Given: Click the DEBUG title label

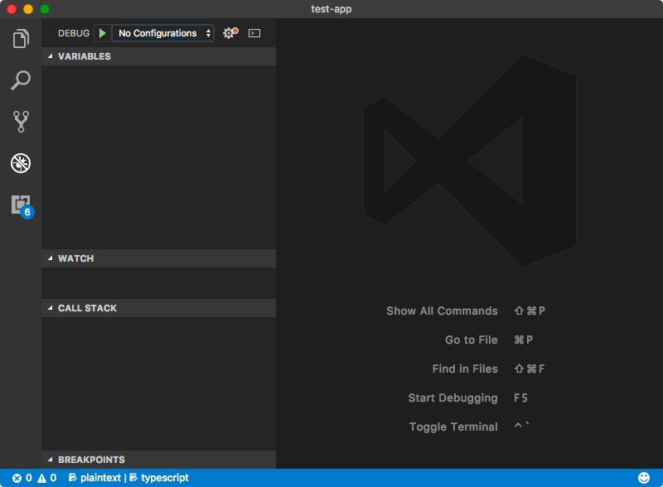Looking at the screenshot, I should [74, 33].
